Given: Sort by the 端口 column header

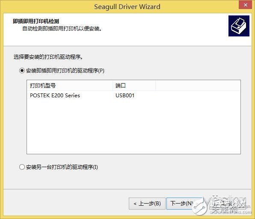Looking at the screenshot, I should click(134, 85).
